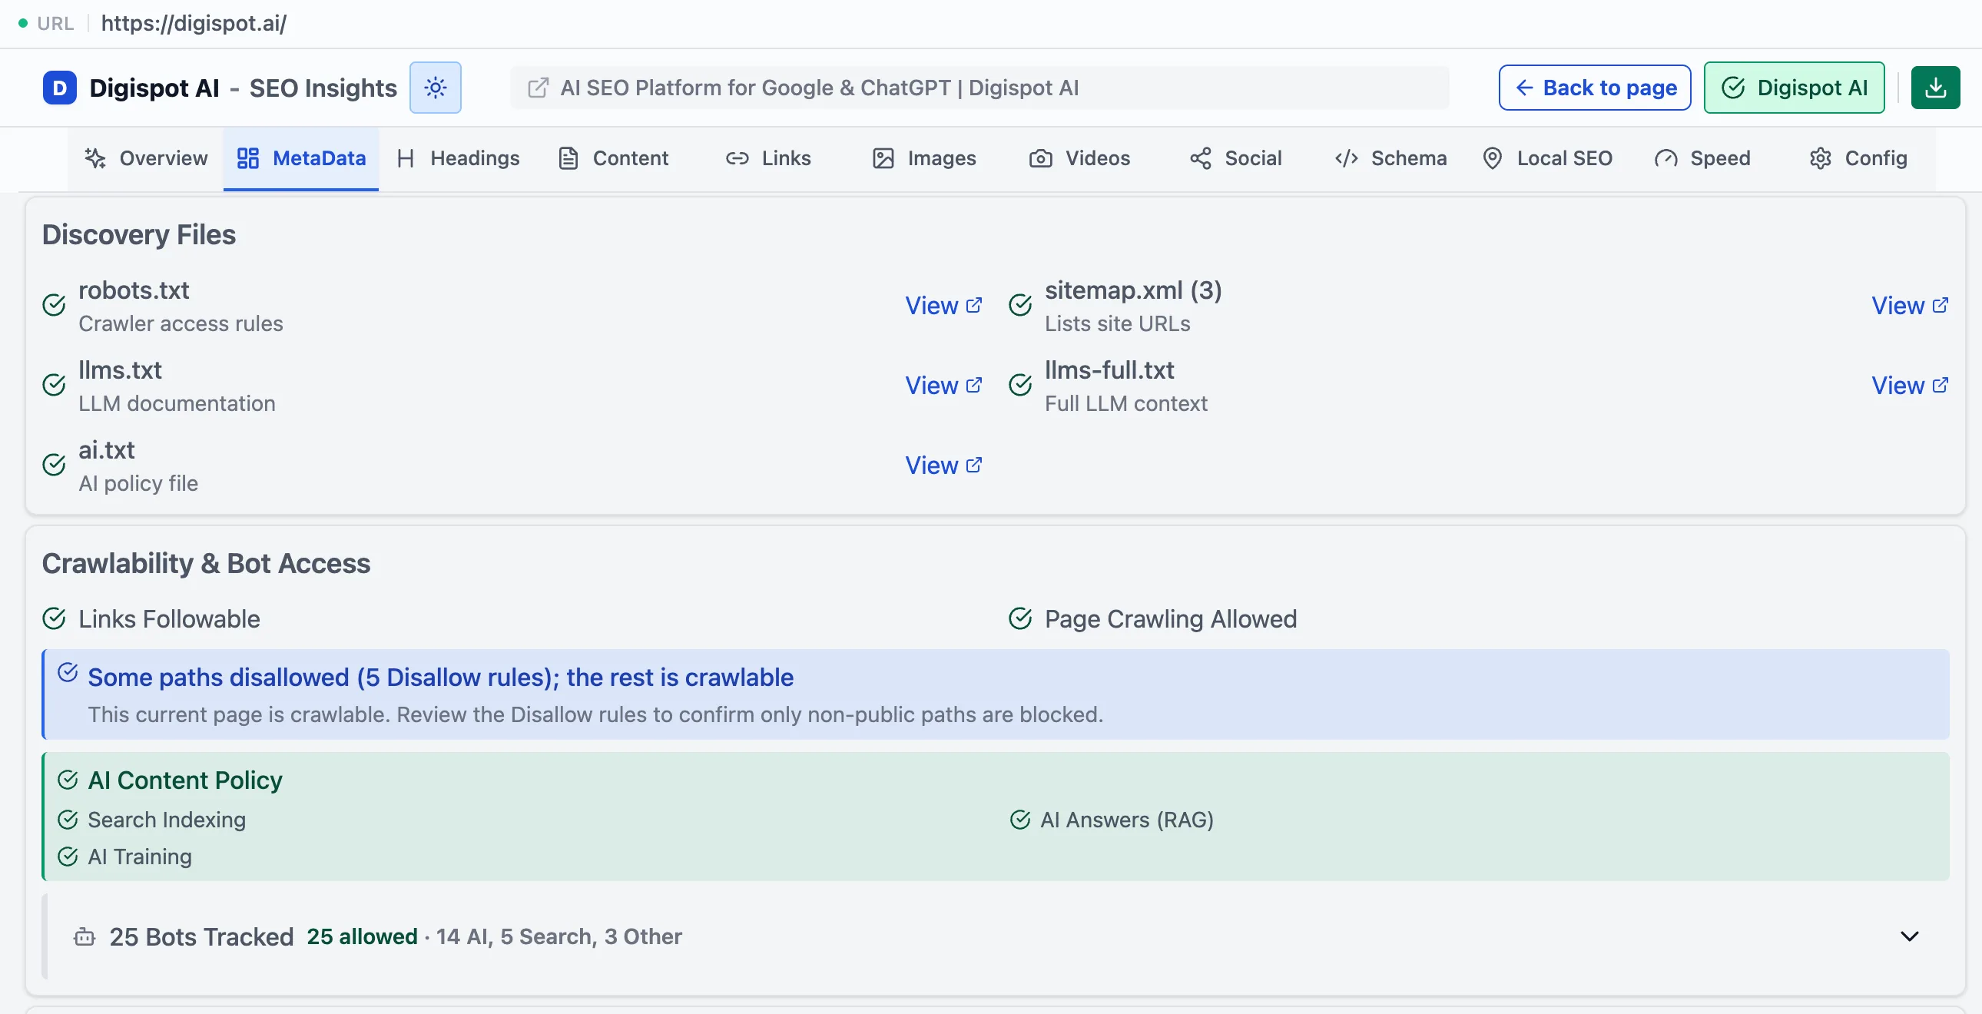
Task: Click the URL field showing https://digispot.ai/
Action: [194, 23]
